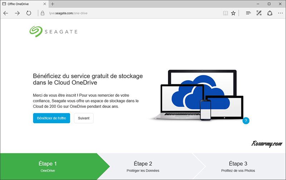
Task: Open the Hub panel (three lines icon)
Action: pyautogui.click(x=248, y=13)
